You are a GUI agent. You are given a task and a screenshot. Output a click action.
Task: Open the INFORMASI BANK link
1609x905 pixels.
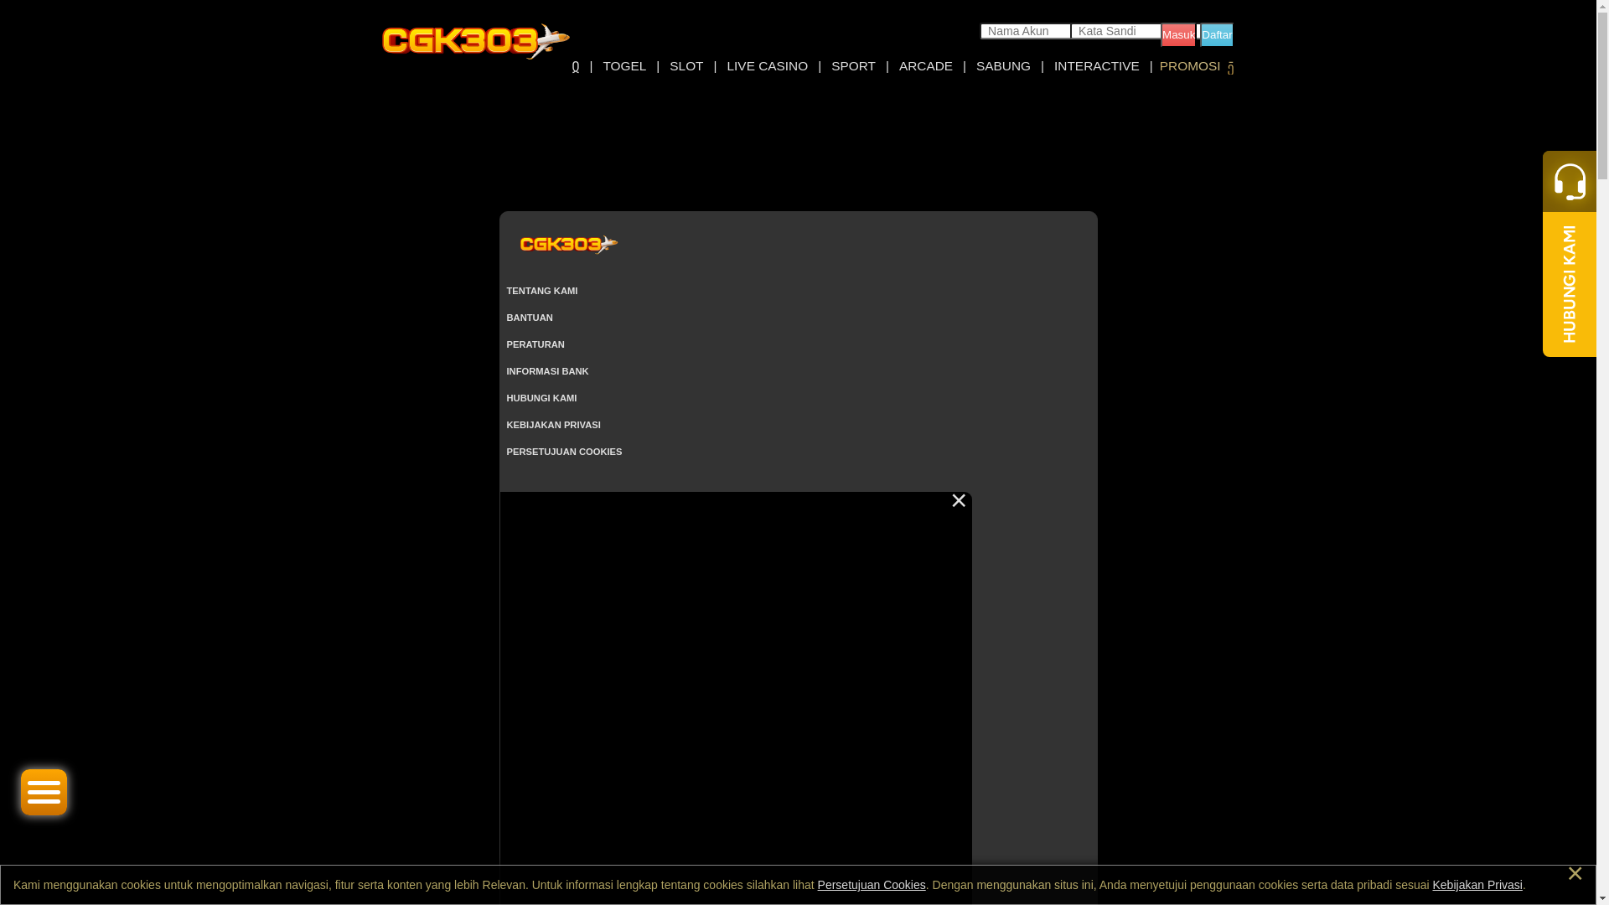(x=547, y=371)
